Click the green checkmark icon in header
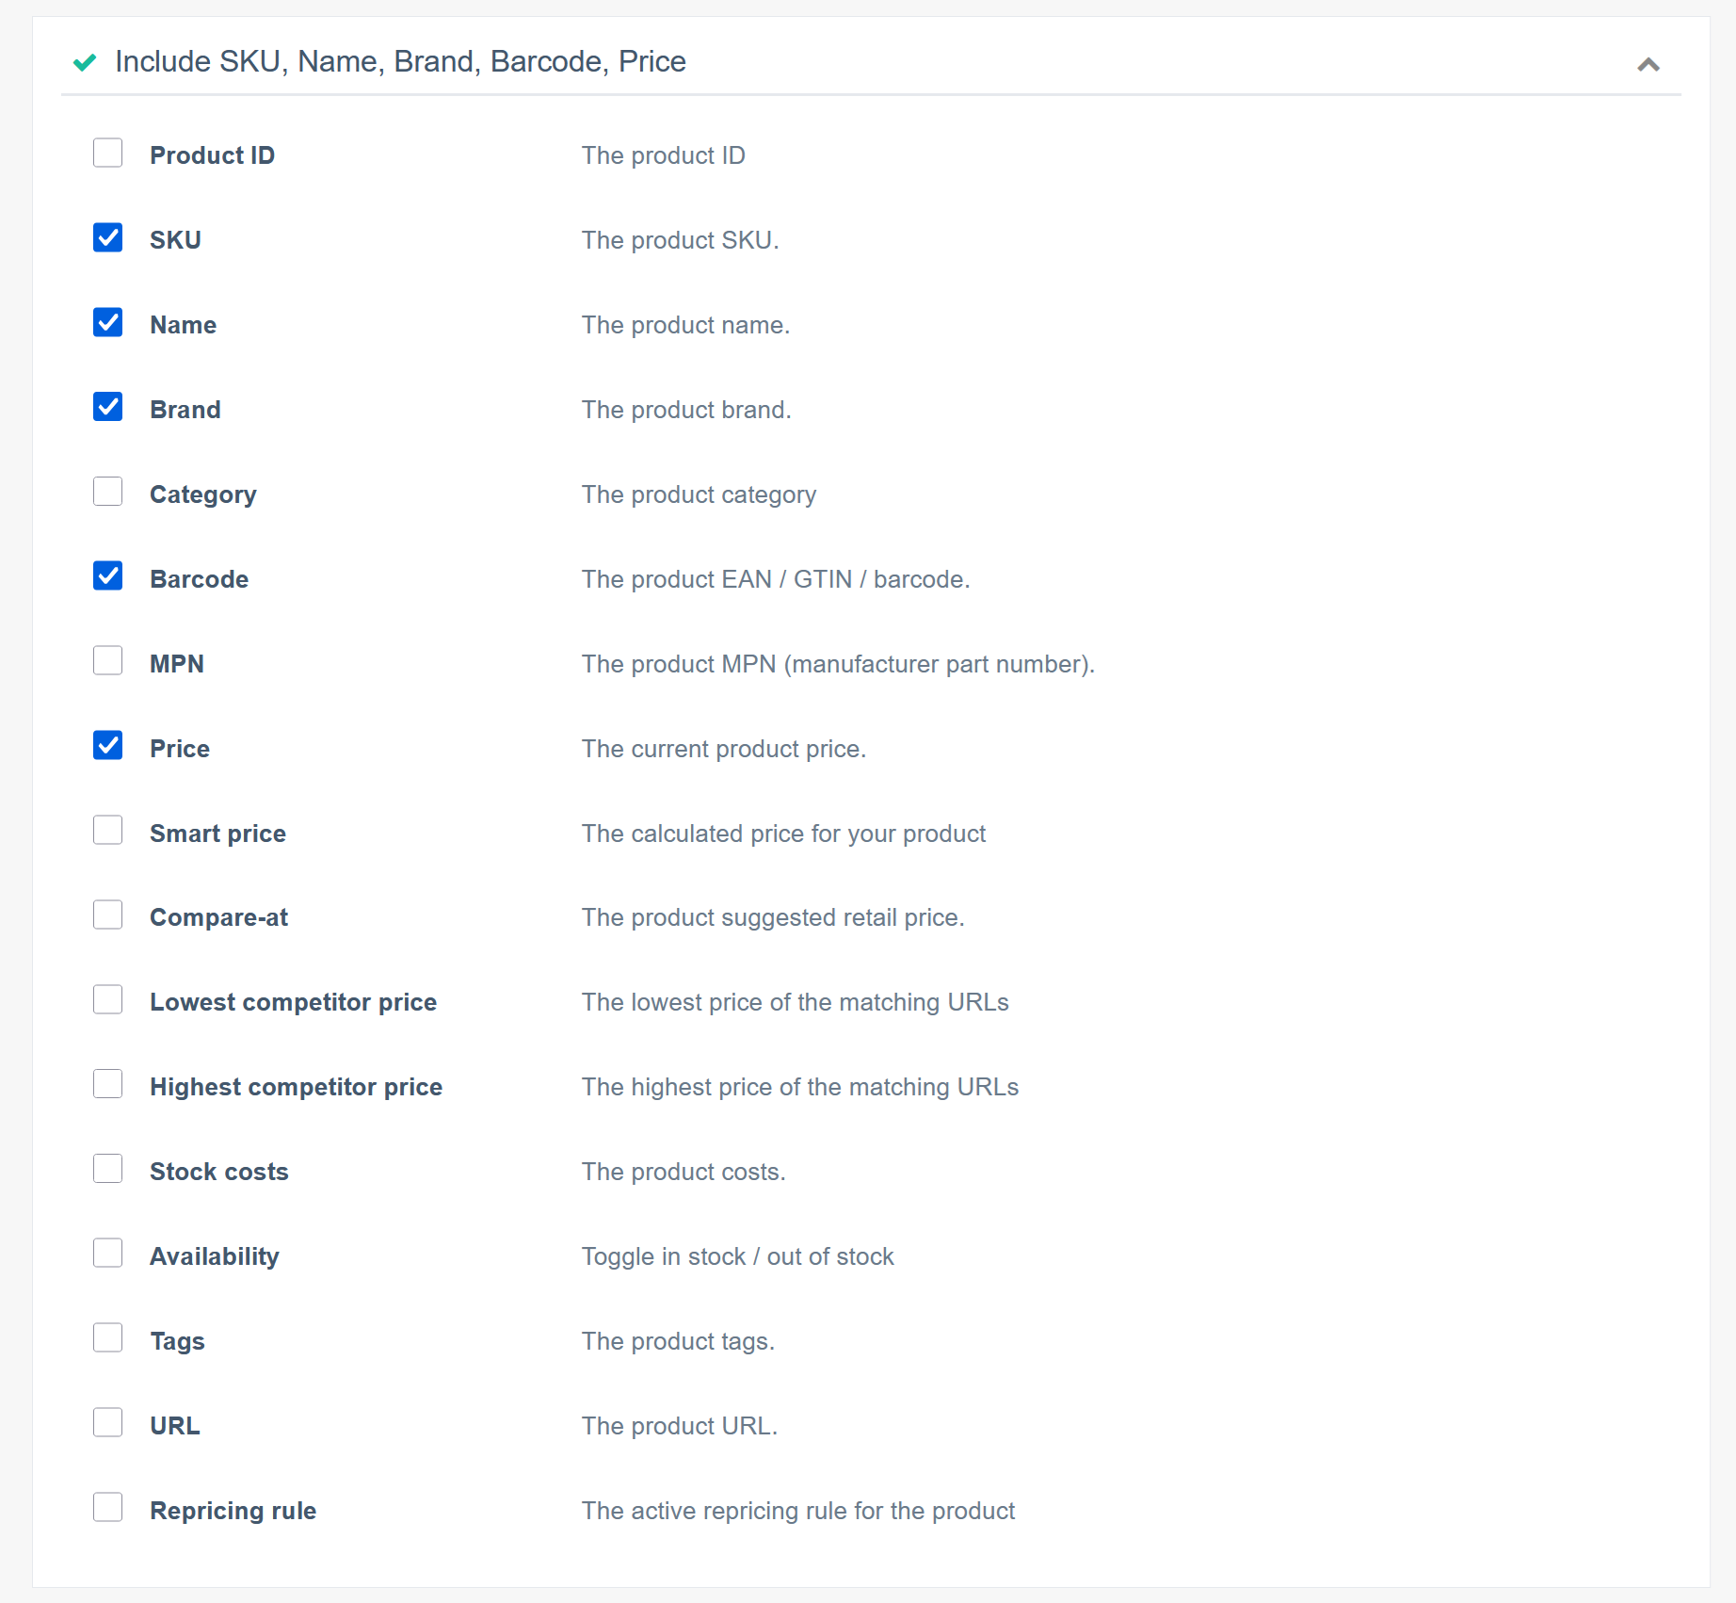Viewport: 1736px width, 1603px height. (x=85, y=62)
